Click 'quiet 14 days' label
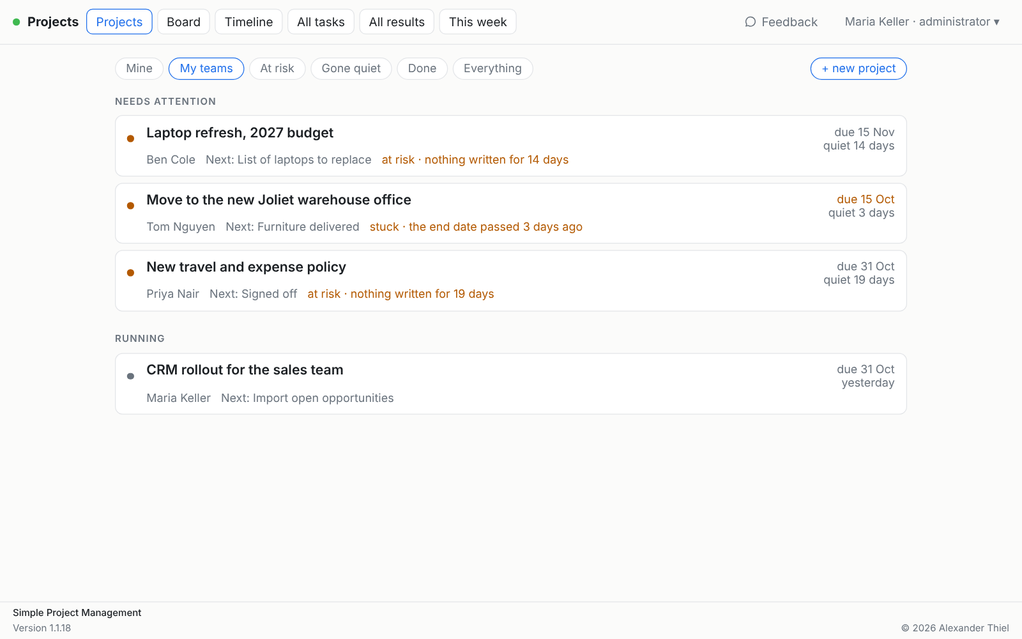Screen dimensions: 1022x639 tap(858, 146)
